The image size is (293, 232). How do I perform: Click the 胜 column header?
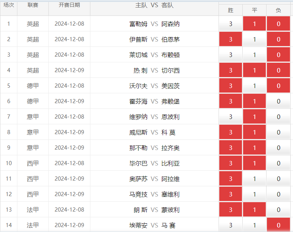coord(231,10)
